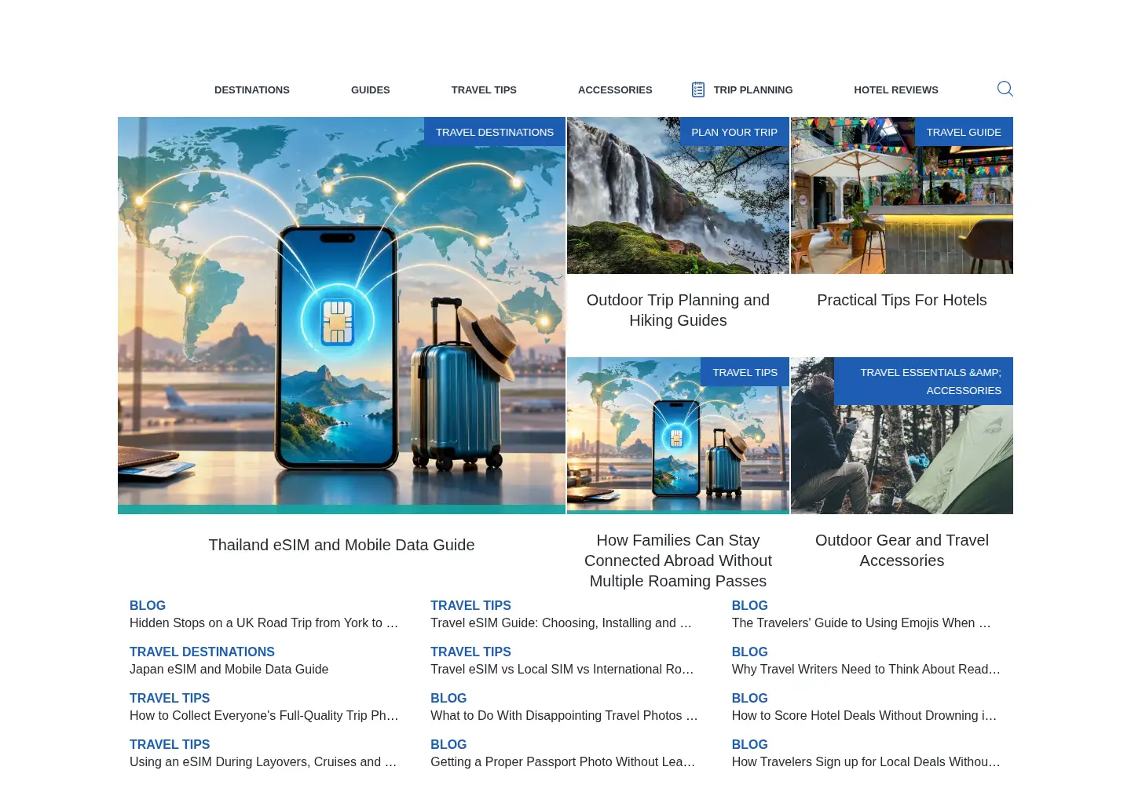
Task: Open the Accessories navigation item
Action: click(x=615, y=90)
